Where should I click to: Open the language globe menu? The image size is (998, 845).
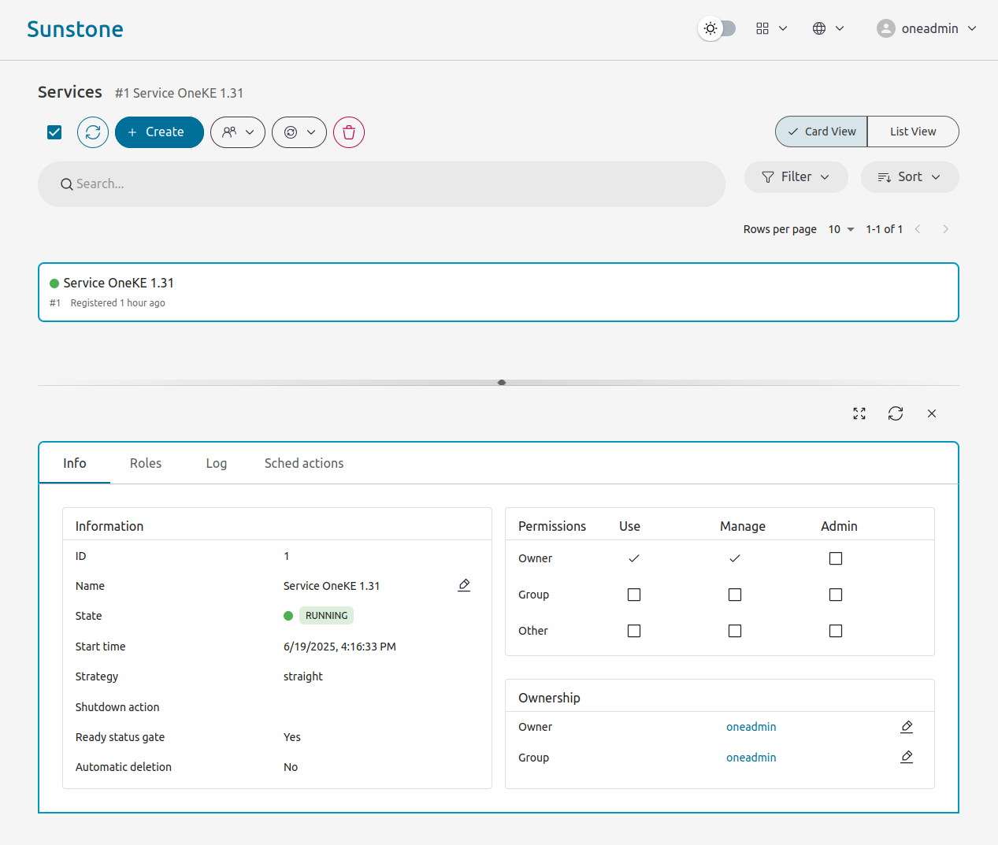[828, 28]
